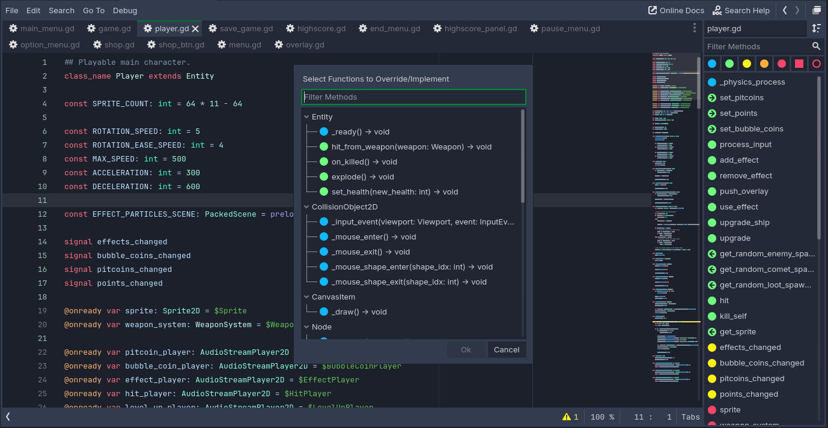
Task: Open the Debug menu
Action: (125, 10)
